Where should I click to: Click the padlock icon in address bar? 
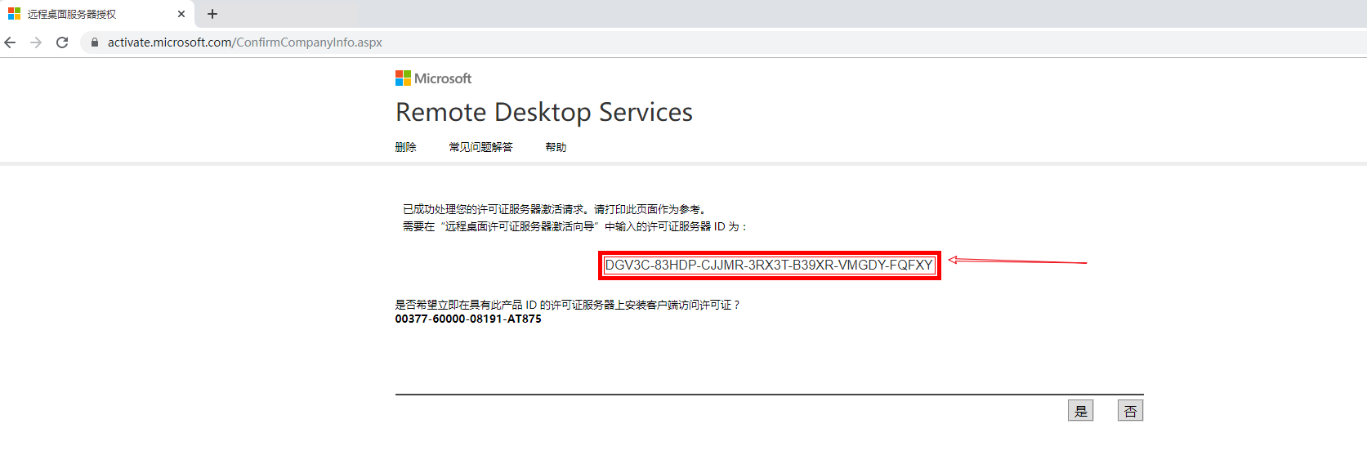tap(95, 42)
